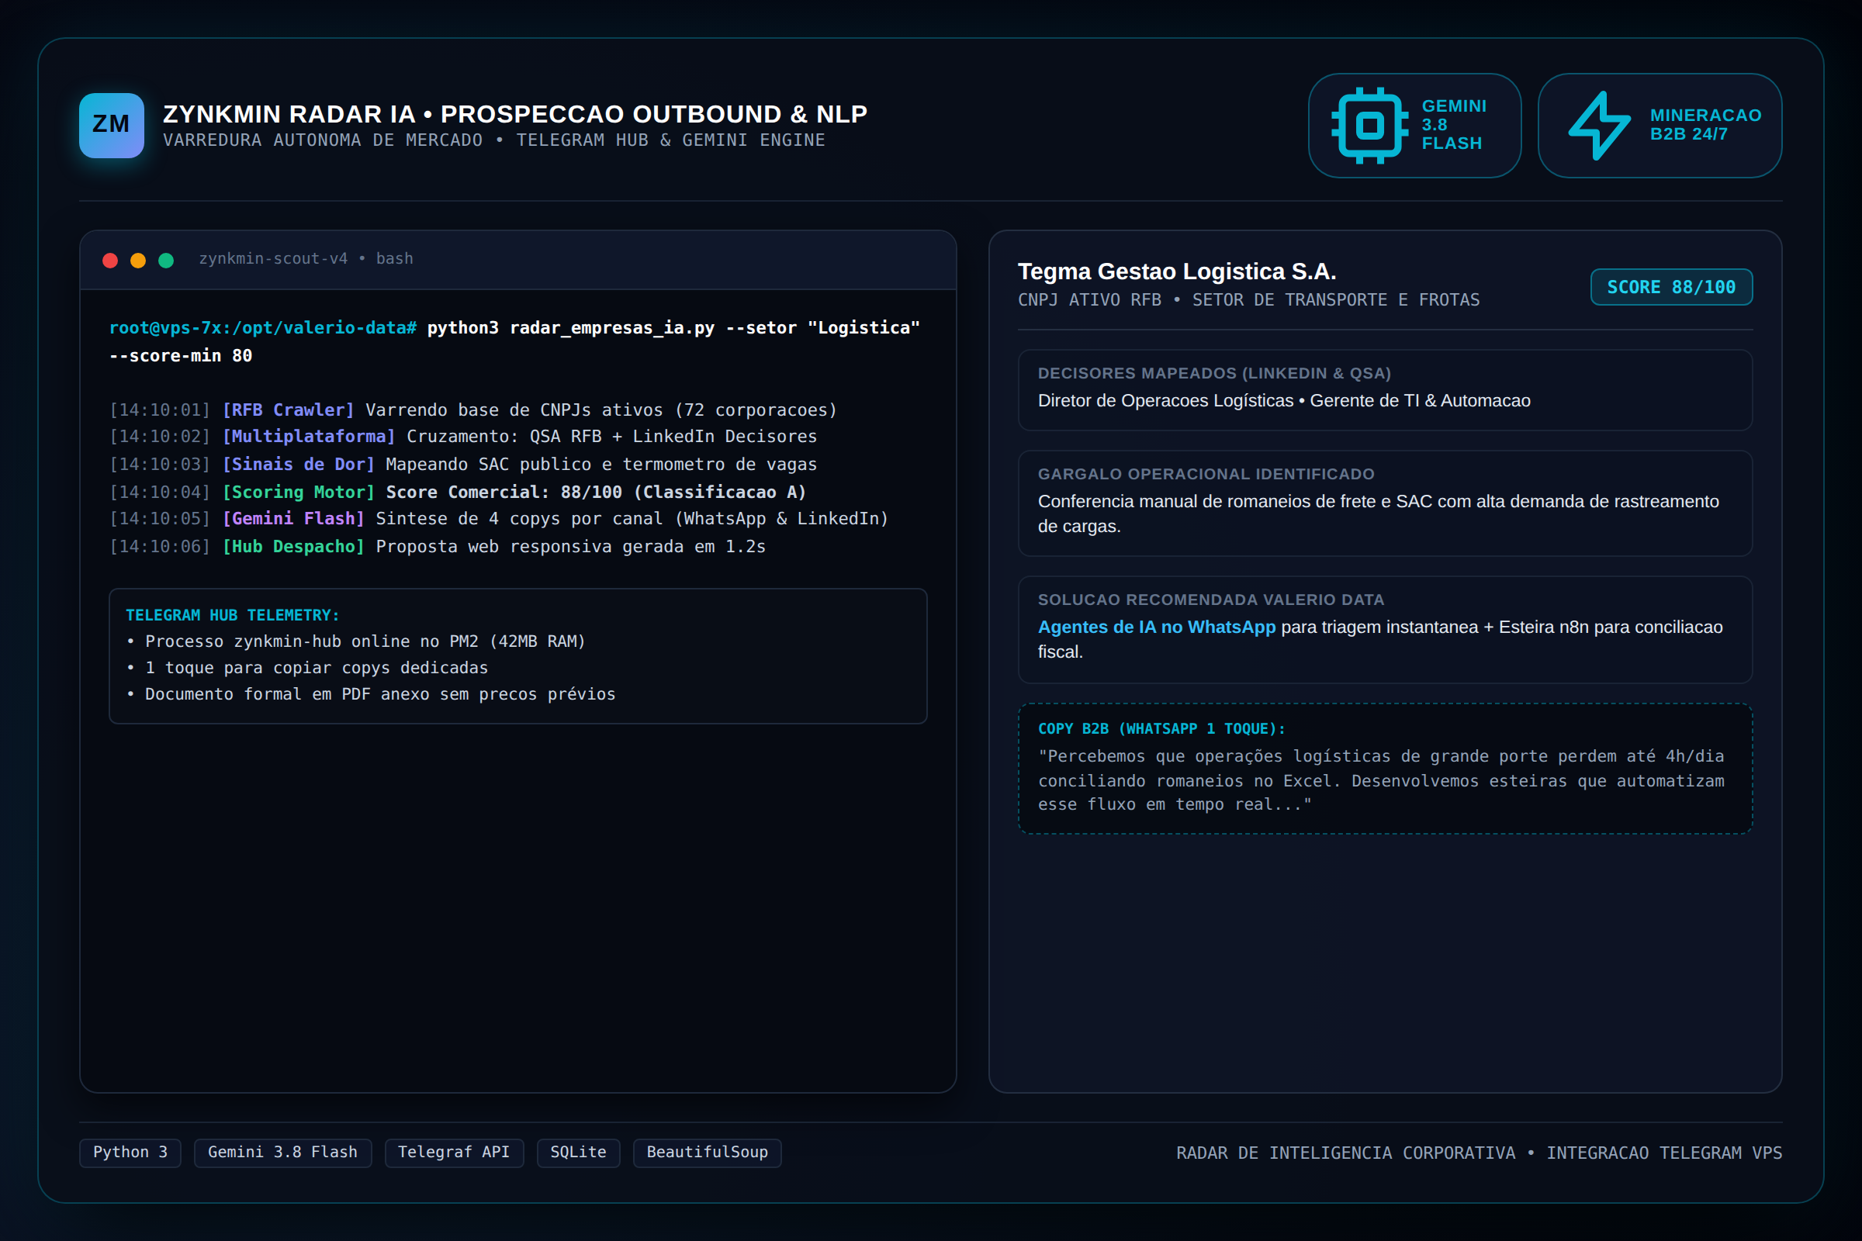
Task: Click the red terminal window dot
Action: [x=110, y=261]
